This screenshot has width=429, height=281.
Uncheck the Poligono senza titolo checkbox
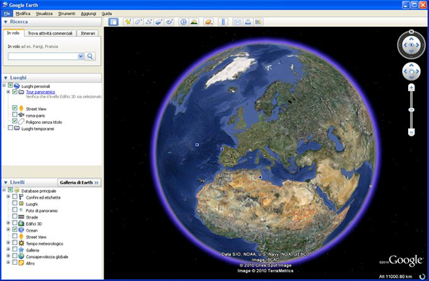click(15, 121)
